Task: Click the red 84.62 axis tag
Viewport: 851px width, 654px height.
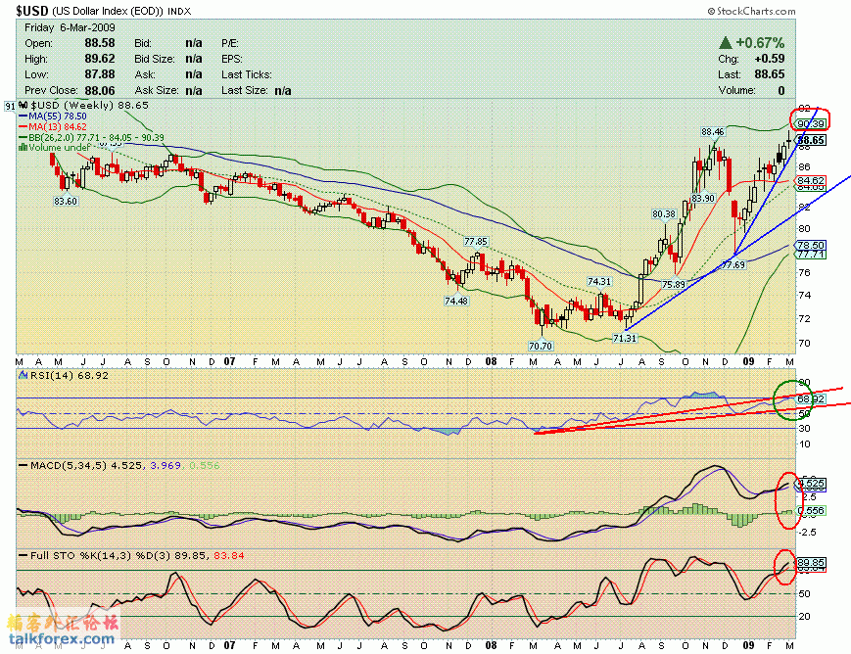Action: 810,180
